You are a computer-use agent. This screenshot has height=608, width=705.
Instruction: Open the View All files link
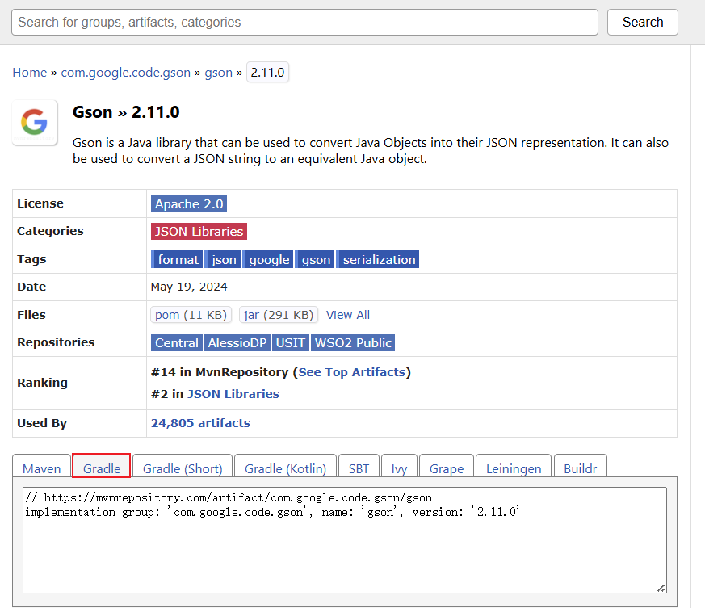[x=348, y=315]
